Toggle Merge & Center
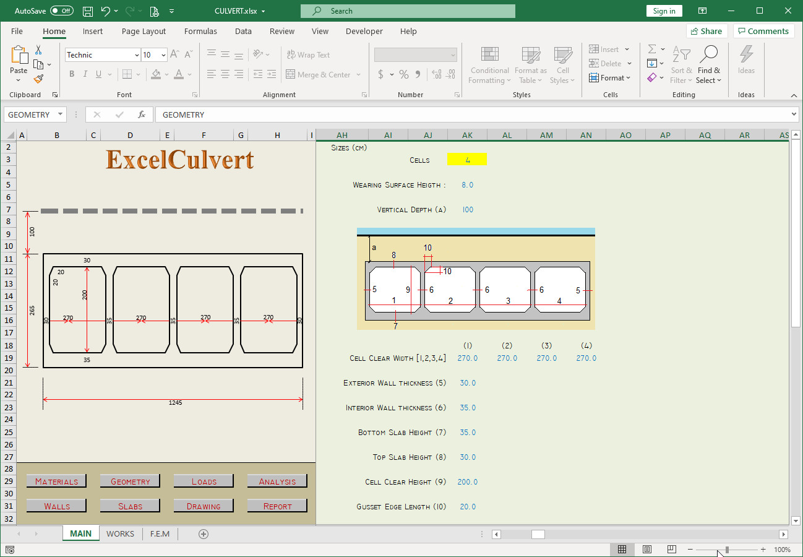 click(322, 74)
